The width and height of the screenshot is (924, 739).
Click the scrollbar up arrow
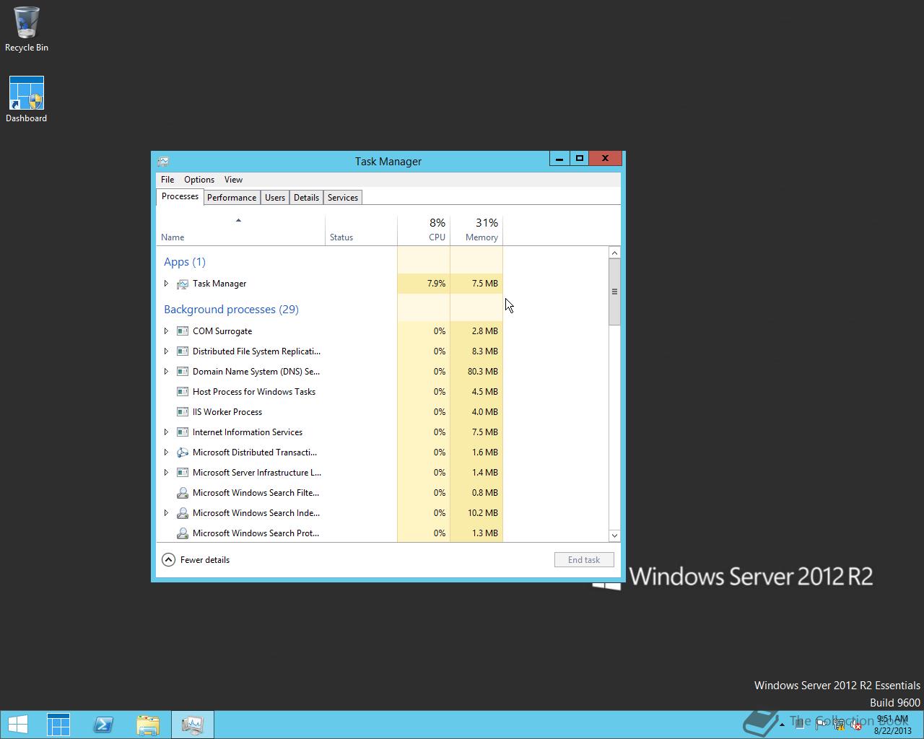(x=614, y=253)
